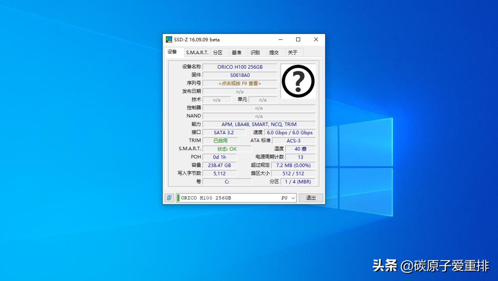Viewport: 498px width, 281px height.
Task: Click the TRIM 已启用 status field
Action: tap(220, 140)
